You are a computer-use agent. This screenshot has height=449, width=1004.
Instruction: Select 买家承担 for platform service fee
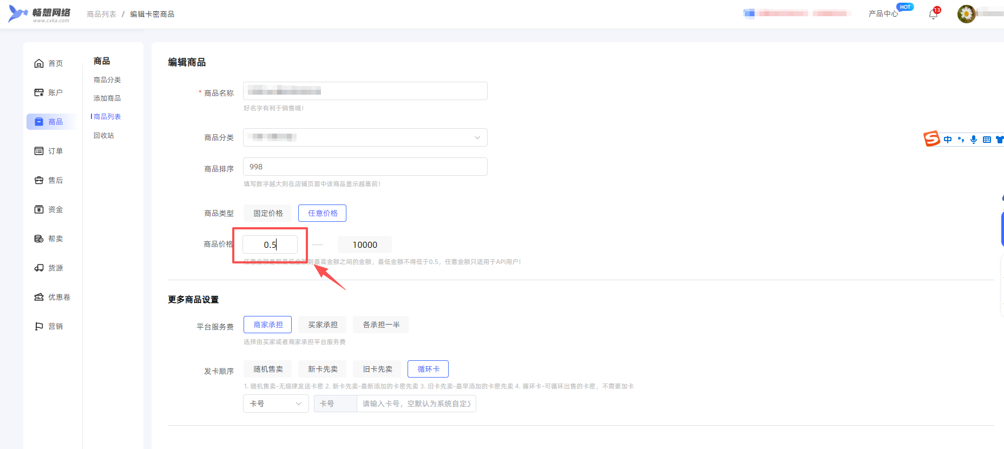323,325
